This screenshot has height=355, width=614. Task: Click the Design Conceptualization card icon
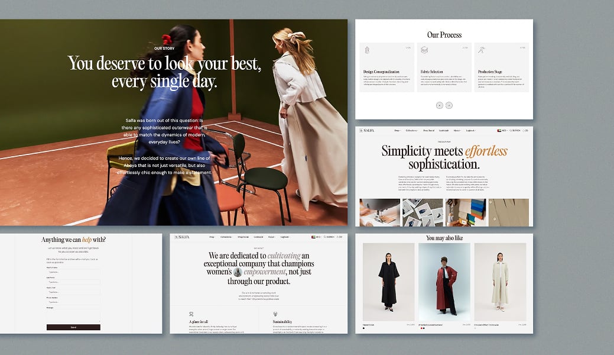point(367,50)
